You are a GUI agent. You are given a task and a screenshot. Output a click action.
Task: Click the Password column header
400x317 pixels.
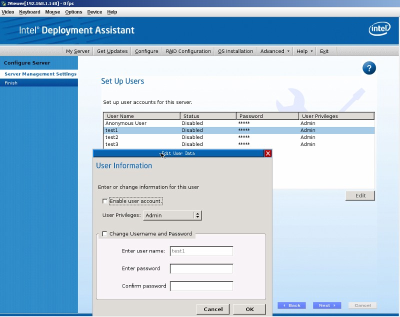click(x=267, y=116)
